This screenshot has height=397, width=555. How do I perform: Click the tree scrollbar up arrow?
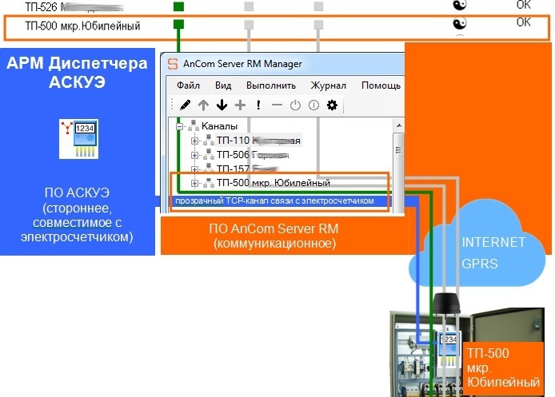click(399, 126)
